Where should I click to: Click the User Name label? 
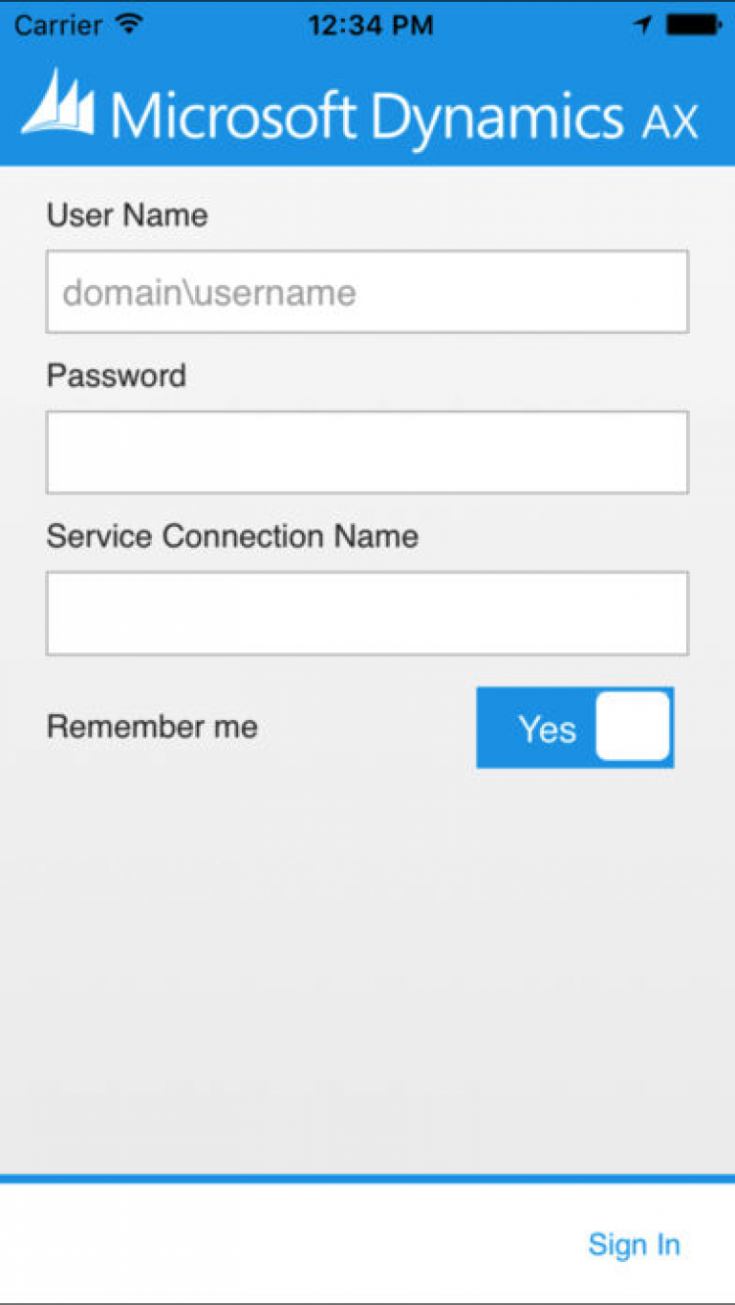click(x=127, y=215)
